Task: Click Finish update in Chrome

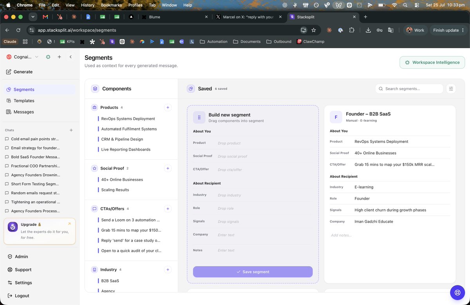Action: (448, 30)
